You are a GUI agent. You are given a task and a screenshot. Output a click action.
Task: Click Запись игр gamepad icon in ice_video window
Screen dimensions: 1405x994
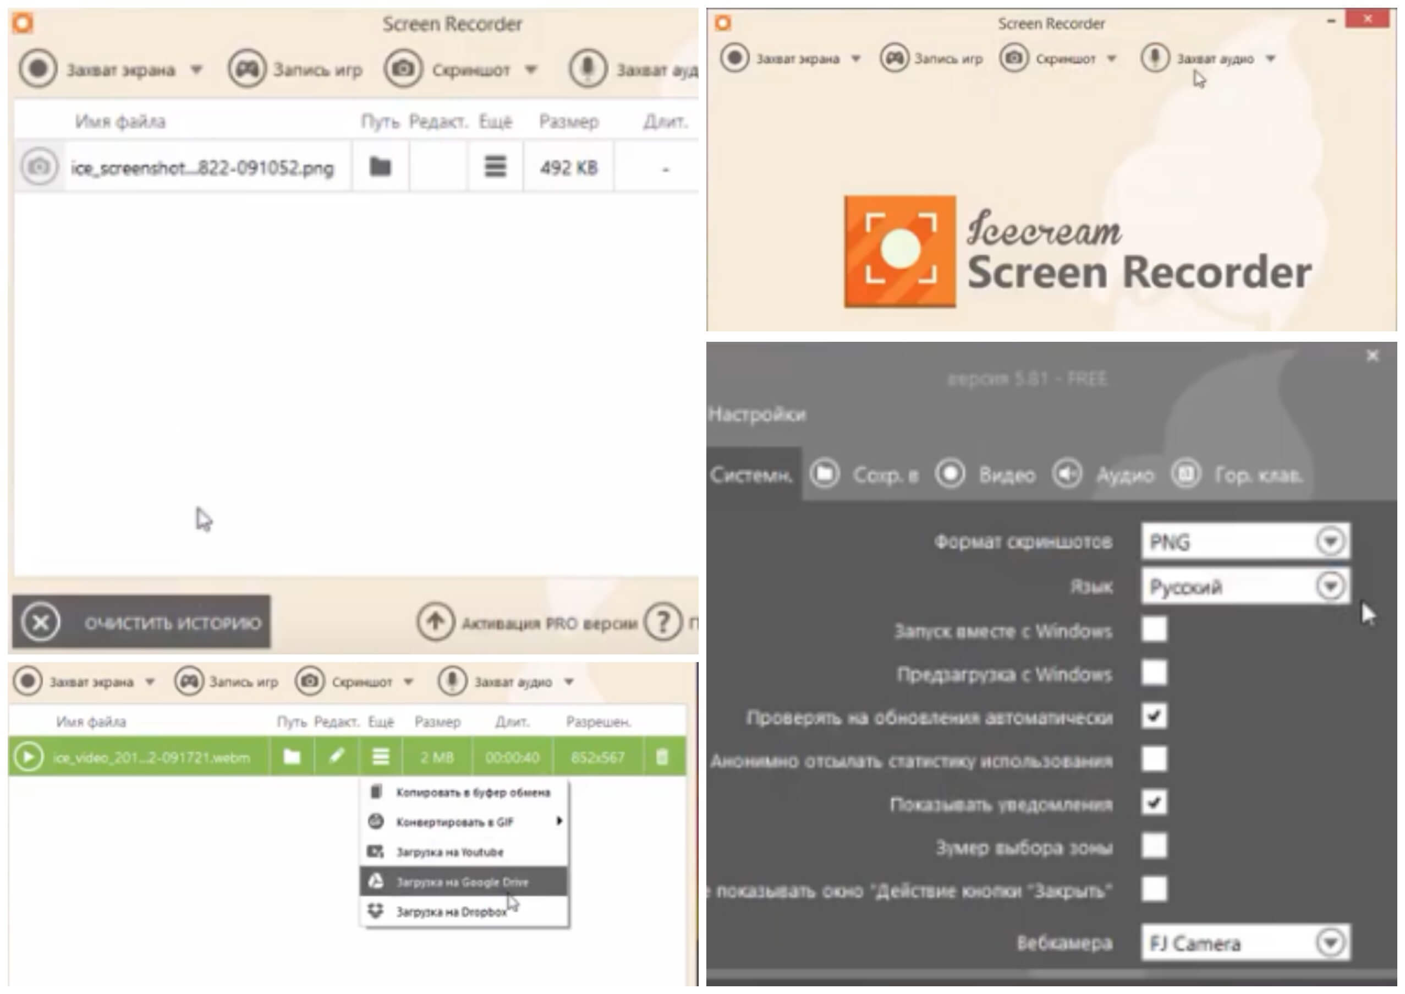click(x=189, y=681)
